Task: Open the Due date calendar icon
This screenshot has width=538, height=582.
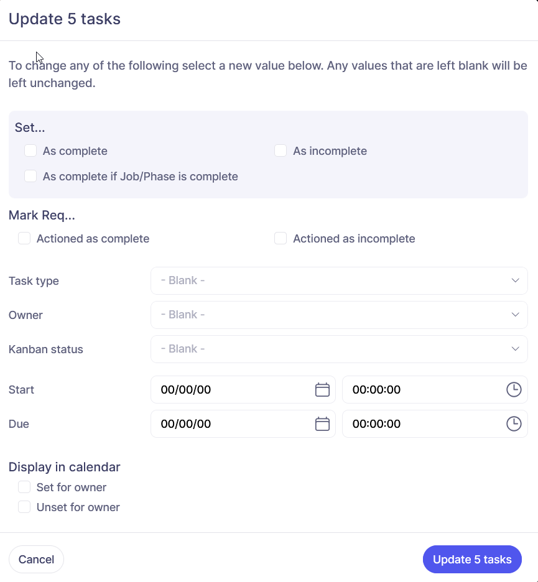Action: coord(322,424)
